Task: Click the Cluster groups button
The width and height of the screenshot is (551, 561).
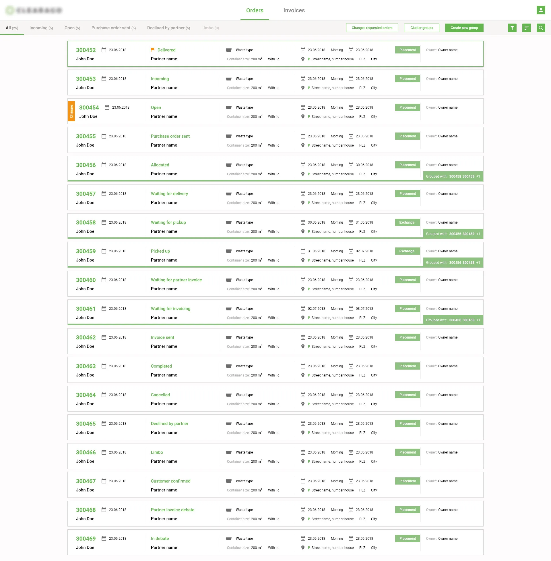Action: click(x=421, y=28)
